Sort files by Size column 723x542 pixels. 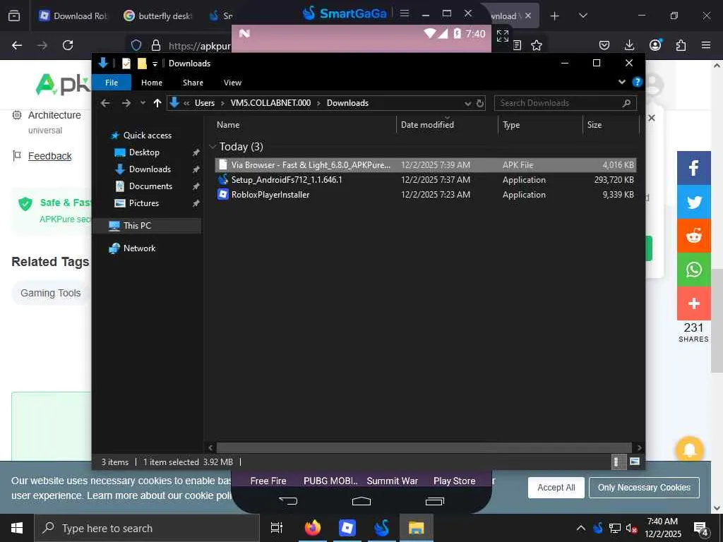point(594,125)
